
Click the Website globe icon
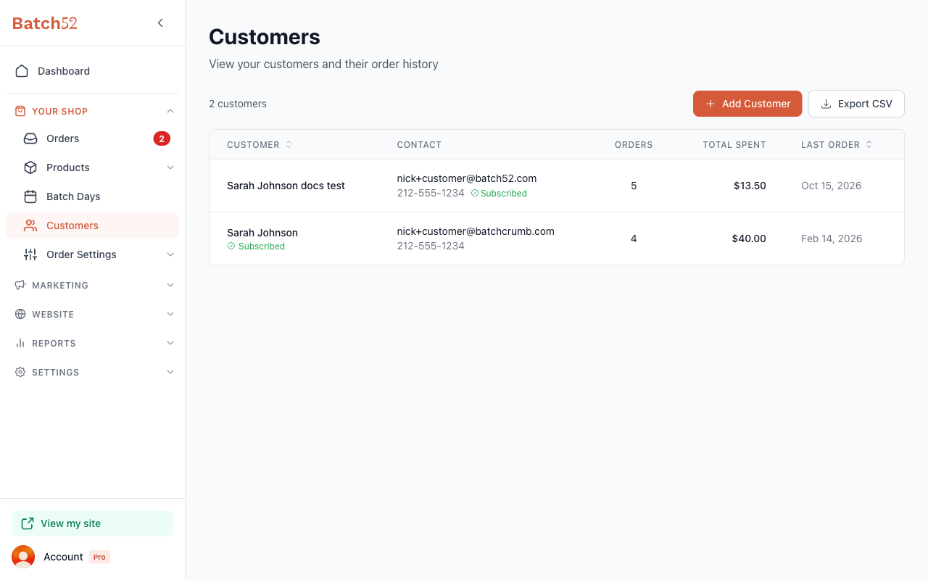click(x=20, y=314)
